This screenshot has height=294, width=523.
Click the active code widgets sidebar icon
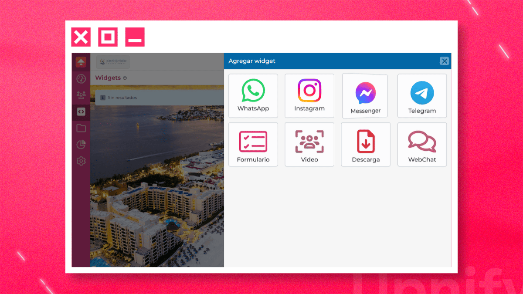(x=81, y=112)
